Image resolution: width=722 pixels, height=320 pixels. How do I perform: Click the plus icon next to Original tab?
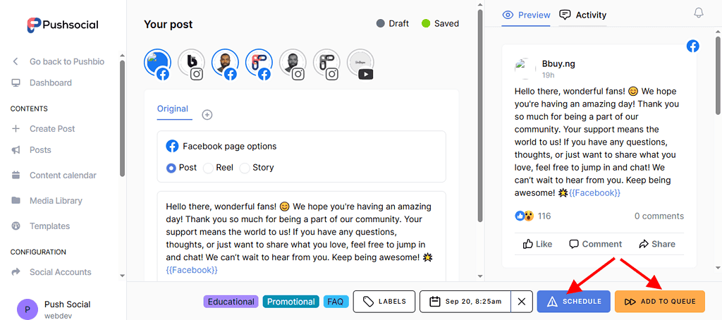tap(207, 115)
